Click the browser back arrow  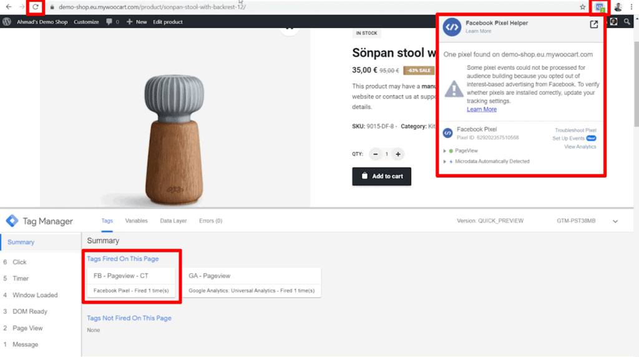(x=9, y=7)
